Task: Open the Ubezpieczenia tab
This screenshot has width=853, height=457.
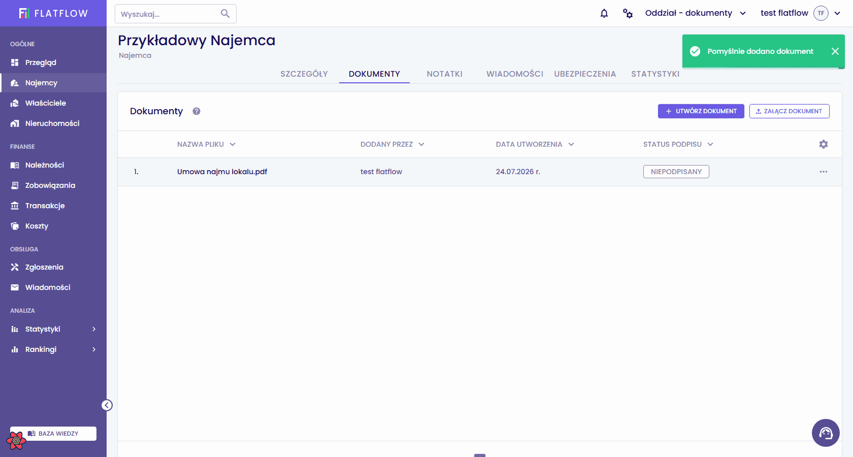Action: pyautogui.click(x=585, y=74)
